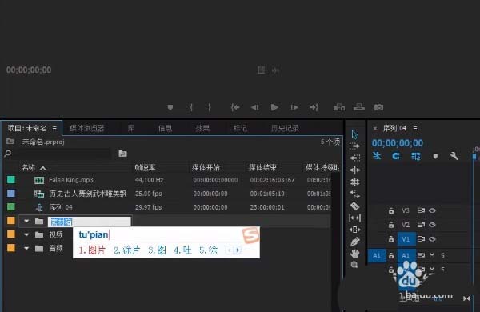This screenshot has height=312, width=480.
Task: Toggle lock on track V1
Action: click(391, 239)
